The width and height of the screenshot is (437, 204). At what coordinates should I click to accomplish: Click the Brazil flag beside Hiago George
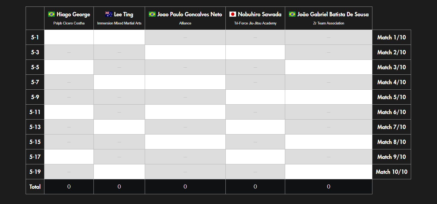[x=51, y=14]
